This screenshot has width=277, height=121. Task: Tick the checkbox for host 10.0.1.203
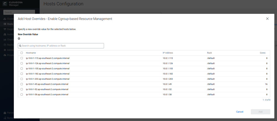(22, 79)
